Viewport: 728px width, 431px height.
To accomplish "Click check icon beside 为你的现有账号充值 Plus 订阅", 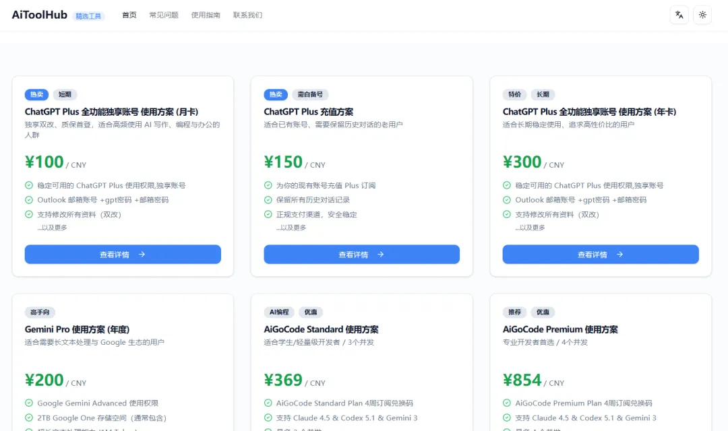I will coord(268,185).
